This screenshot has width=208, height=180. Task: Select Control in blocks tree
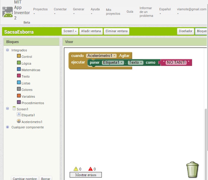click(27, 57)
